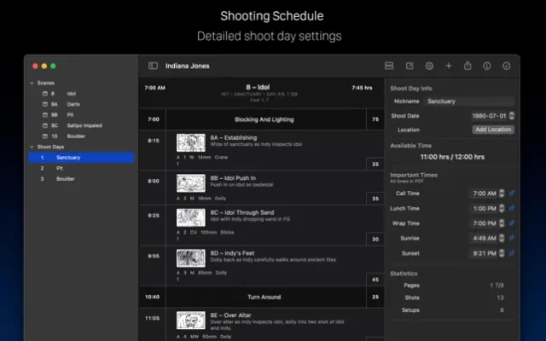
Task: Toggle the sidebar visibility icon
Action: click(153, 66)
